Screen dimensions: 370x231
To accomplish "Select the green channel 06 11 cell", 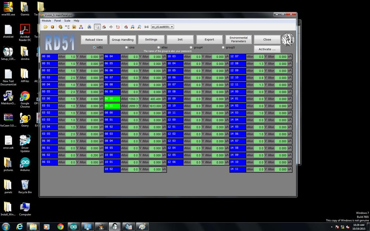I will tap(112, 106).
